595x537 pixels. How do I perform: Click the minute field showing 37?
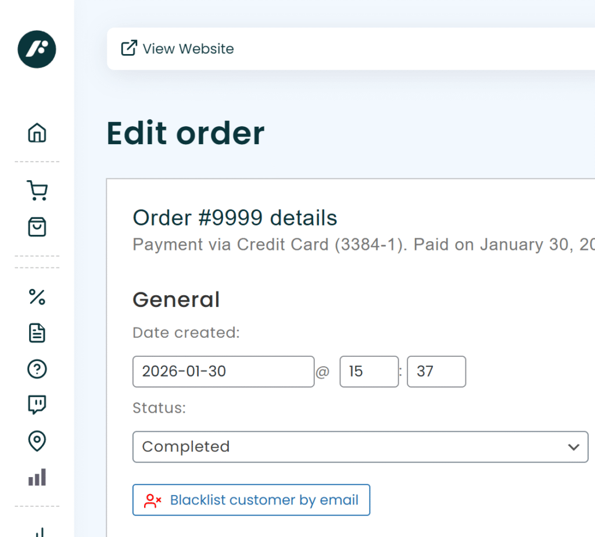tap(436, 371)
